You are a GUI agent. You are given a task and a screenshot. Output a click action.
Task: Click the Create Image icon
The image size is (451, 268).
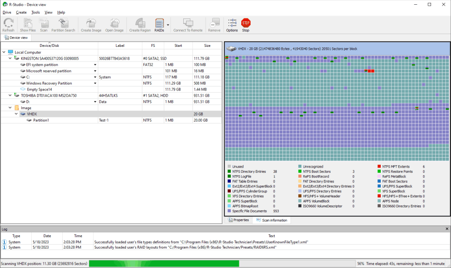coord(91,25)
